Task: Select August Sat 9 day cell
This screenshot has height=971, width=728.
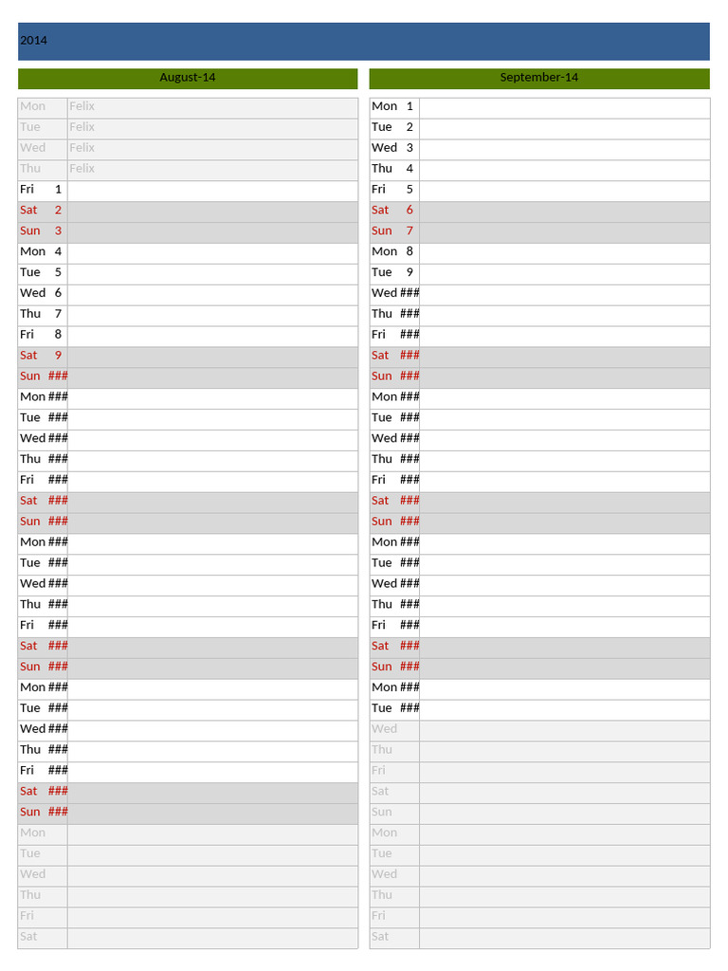Action: (42, 356)
